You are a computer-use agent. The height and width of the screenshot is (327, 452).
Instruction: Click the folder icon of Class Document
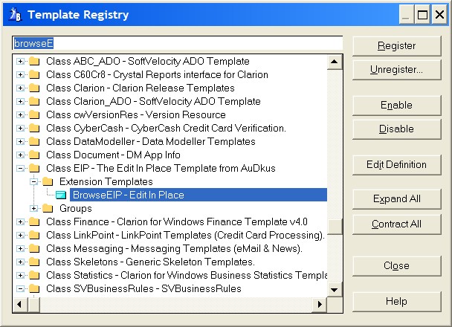tap(34, 155)
